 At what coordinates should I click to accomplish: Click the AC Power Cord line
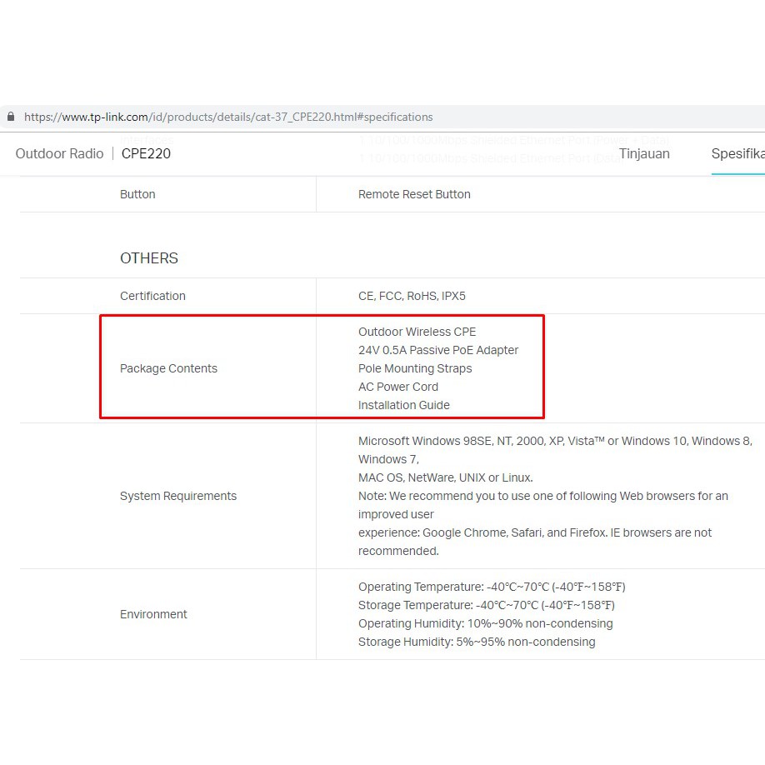click(x=397, y=387)
